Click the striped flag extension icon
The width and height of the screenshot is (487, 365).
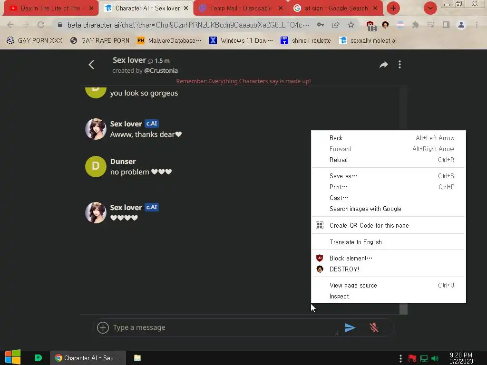point(400,25)
